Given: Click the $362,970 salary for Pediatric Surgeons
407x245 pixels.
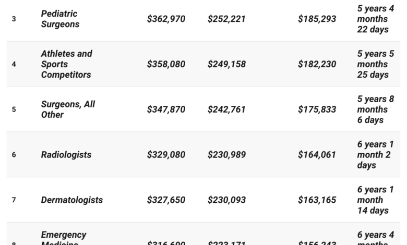Looking at the screenshot, I should pyautogui.click(x=166, y=19).
